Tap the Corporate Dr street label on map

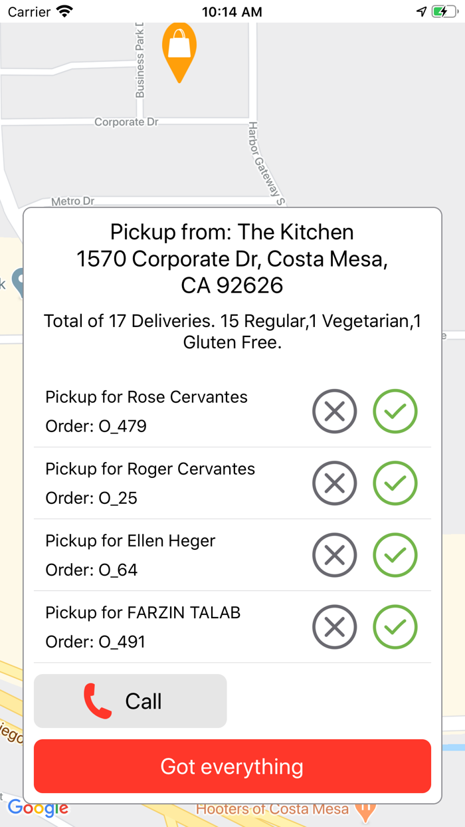pyautogui.click(x=126, y=122)
